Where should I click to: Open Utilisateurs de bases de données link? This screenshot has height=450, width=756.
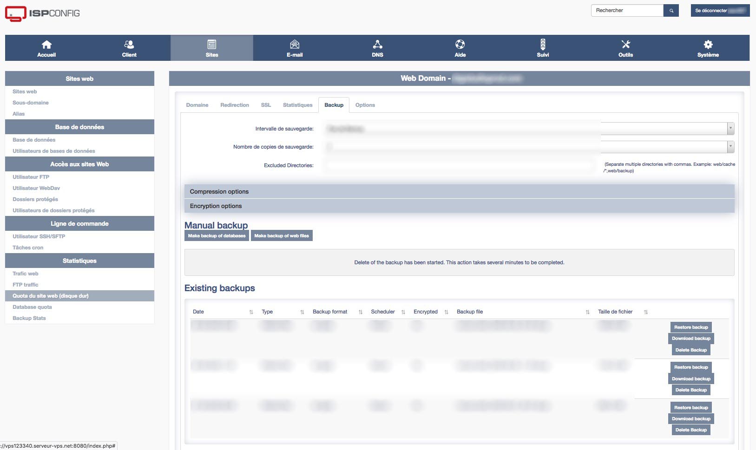(54, 151)
